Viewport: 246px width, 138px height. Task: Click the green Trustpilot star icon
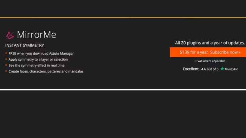pyautogui.click(x=222, y=69)
